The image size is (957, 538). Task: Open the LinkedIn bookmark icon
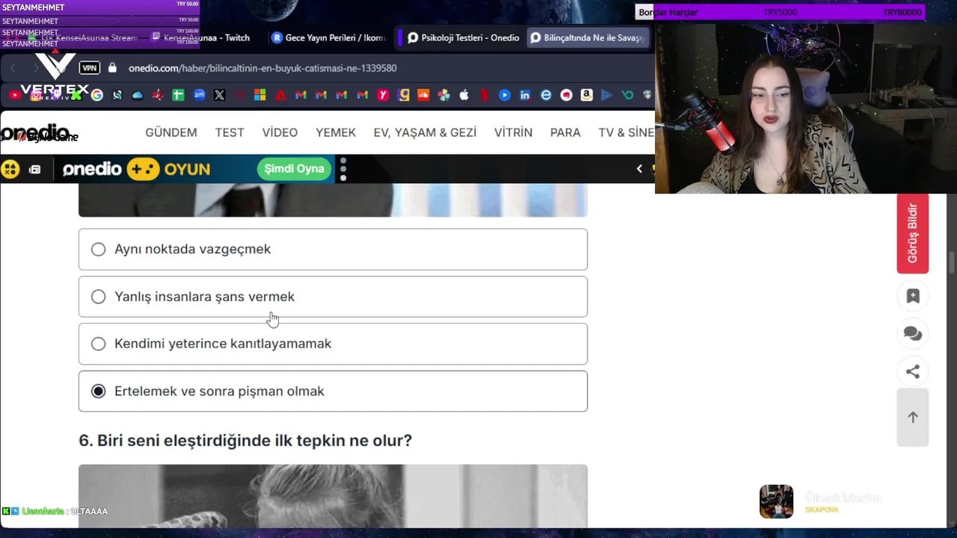coord(525,95)
